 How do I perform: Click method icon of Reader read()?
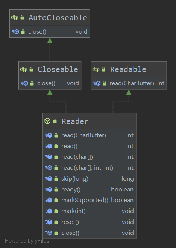49,146
